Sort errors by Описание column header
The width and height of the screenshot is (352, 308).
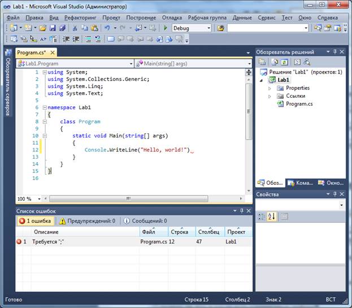[x=85, y=232]
